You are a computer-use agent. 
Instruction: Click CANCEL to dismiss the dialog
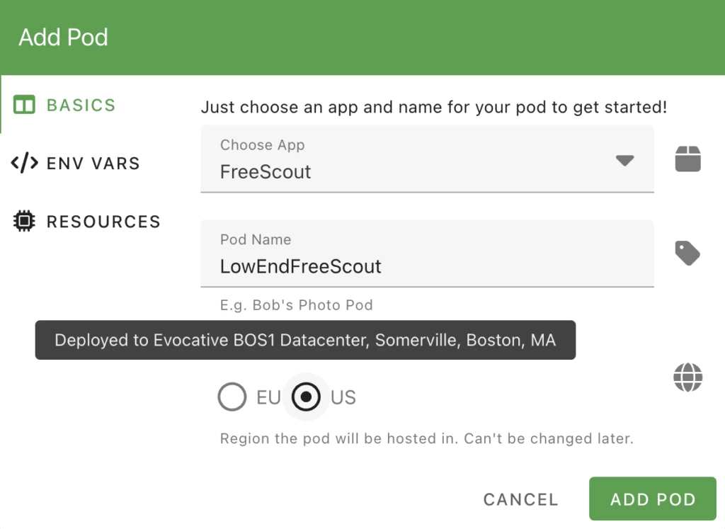point(520,499)
